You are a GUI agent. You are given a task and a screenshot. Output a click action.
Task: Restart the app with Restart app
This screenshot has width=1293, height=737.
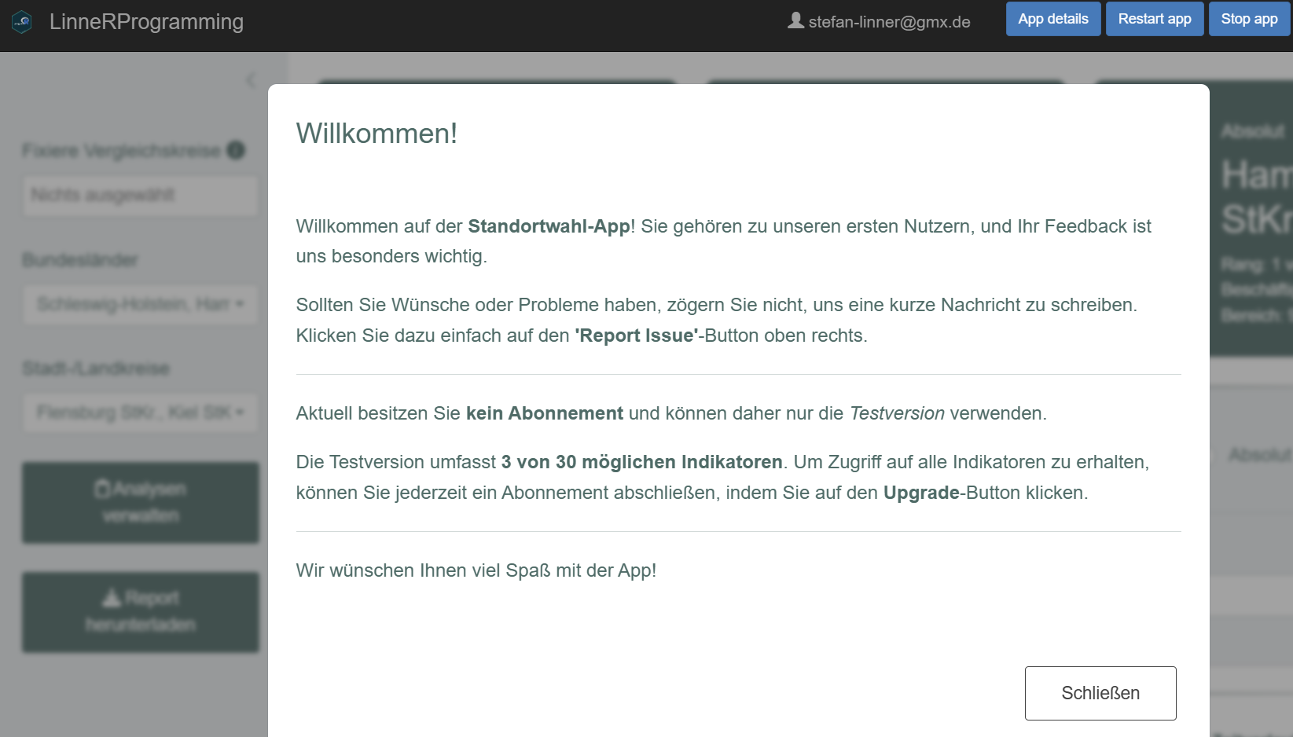[x=1154, y=19]
